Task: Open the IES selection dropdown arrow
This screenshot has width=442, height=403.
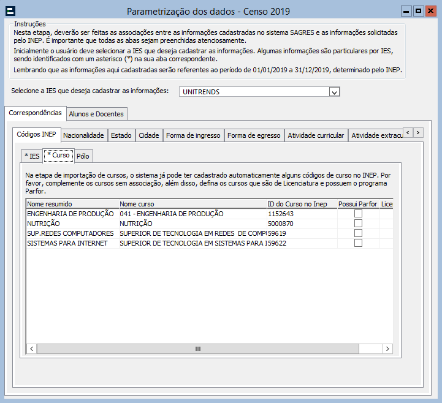Action: click(334, 92)
